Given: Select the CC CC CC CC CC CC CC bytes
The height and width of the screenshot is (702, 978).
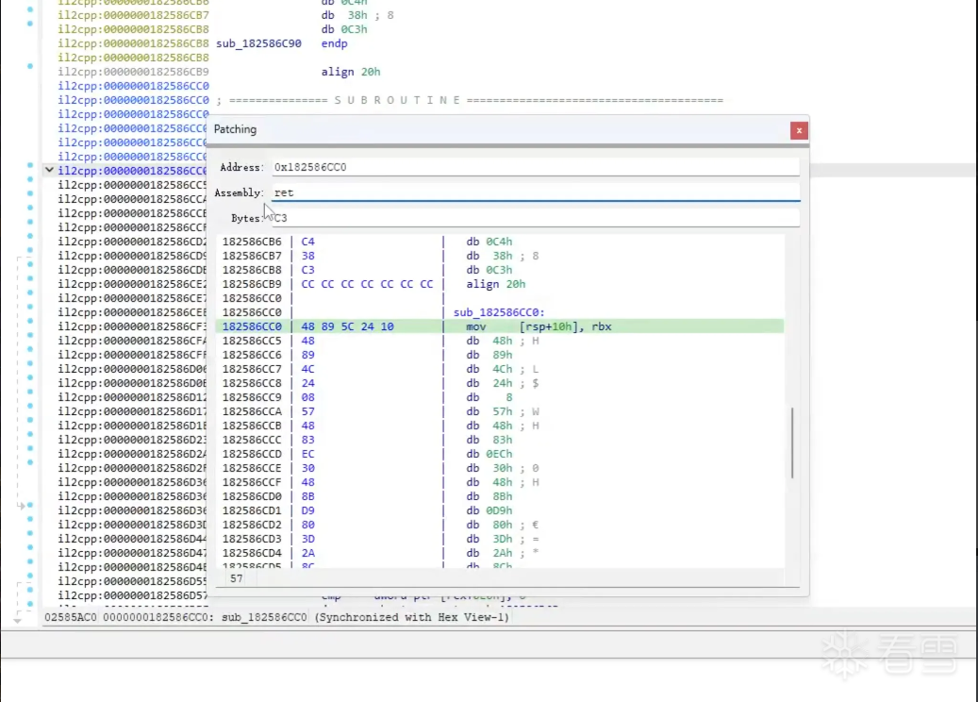Looking at the screenshot, I should [x=367, y=284].
